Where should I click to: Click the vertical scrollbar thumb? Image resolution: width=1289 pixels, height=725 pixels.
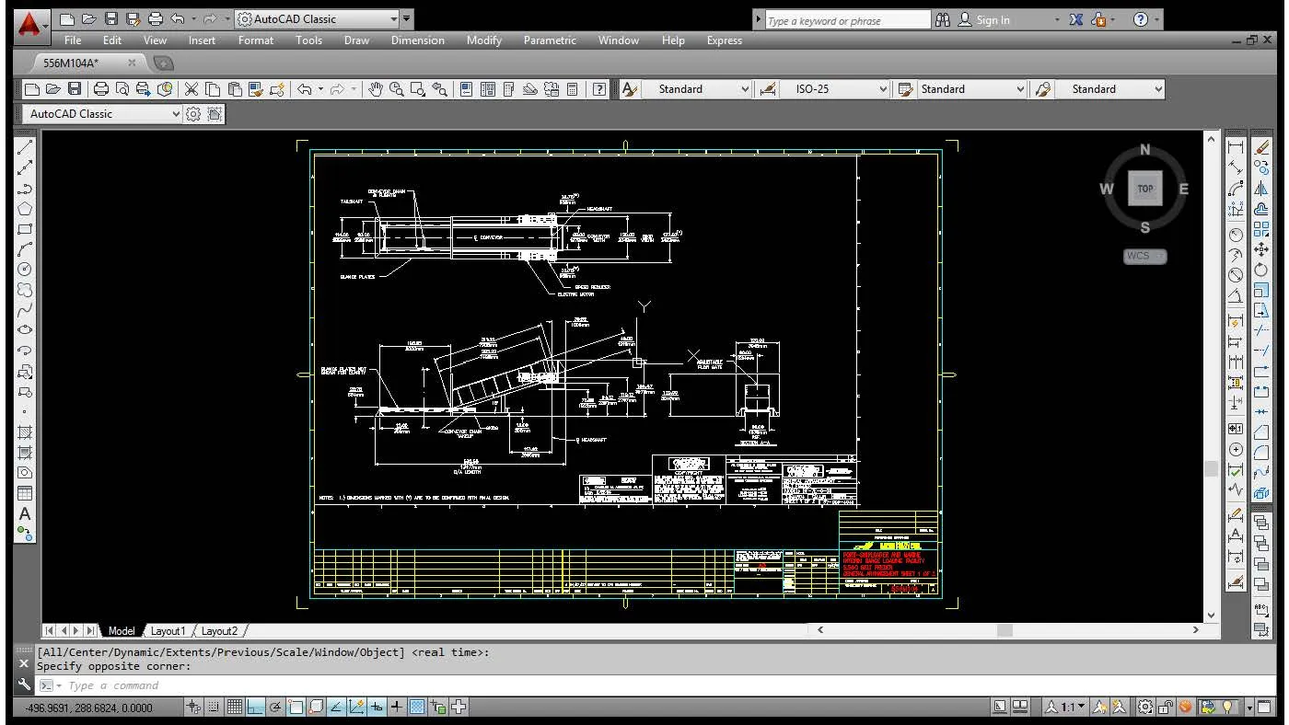(x=1211, y=468)
